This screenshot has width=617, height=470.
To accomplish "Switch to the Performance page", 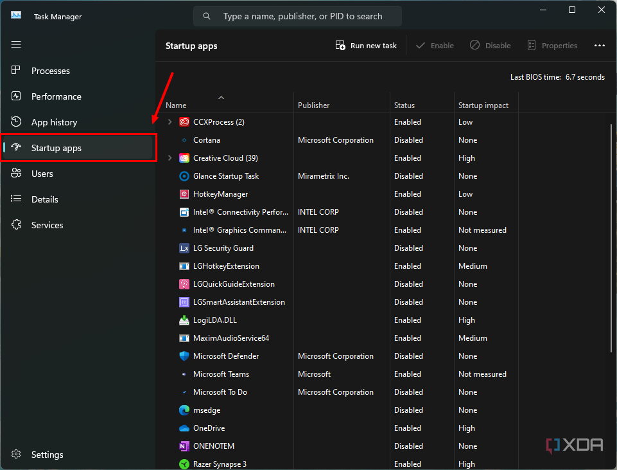I will tap(77, 96).
